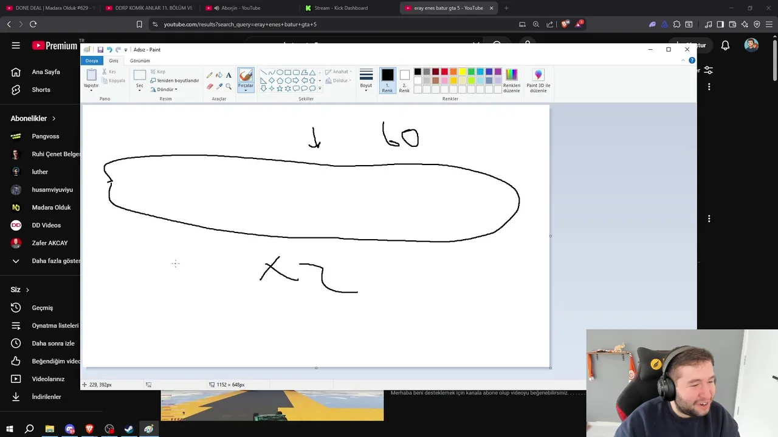Toggle the YouTube hamburger guide menu
This screenshot has width=778, height=437.
(16, 46)
